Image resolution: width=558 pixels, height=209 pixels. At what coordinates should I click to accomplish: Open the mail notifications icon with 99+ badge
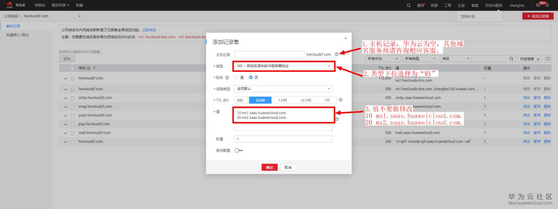tap(538, 5)
